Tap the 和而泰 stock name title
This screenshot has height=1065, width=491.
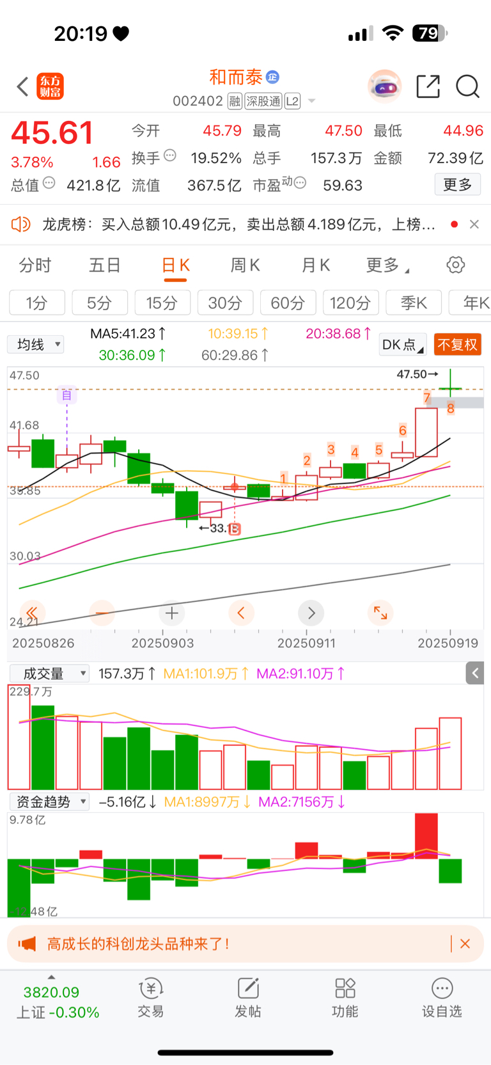(x=236, y=77)
